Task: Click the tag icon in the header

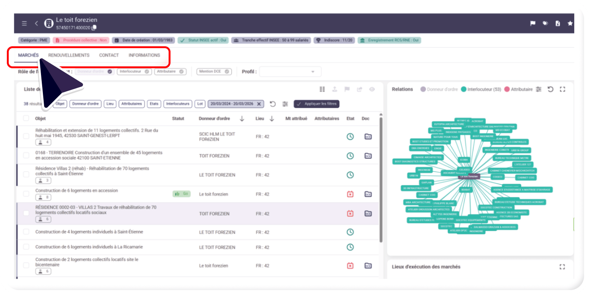Action: (545, 24)
